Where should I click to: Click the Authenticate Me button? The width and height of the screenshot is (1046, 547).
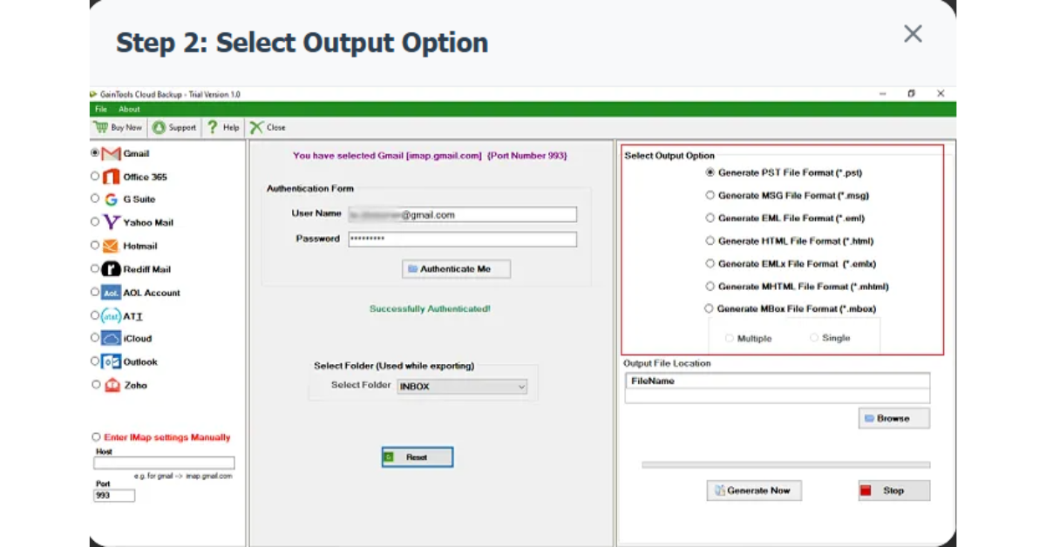click(x=456, y=269)
